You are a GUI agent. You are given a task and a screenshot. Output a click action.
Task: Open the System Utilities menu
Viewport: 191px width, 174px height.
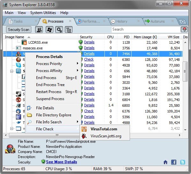pos(43,13)
